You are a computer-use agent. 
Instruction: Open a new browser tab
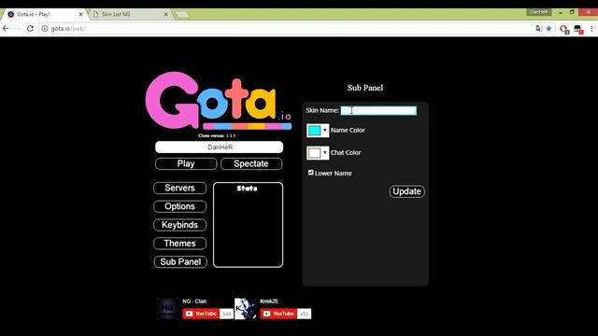point(182,15)
